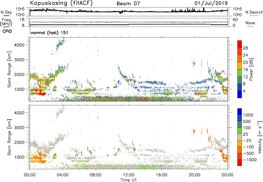Click the Power [dB] axis title
The image size is (263, 182).
251,69
